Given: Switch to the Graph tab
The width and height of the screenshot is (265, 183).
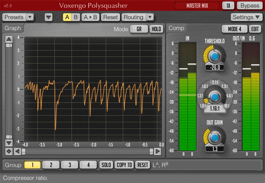Looking at the screenshot, I should coord(13,28).
